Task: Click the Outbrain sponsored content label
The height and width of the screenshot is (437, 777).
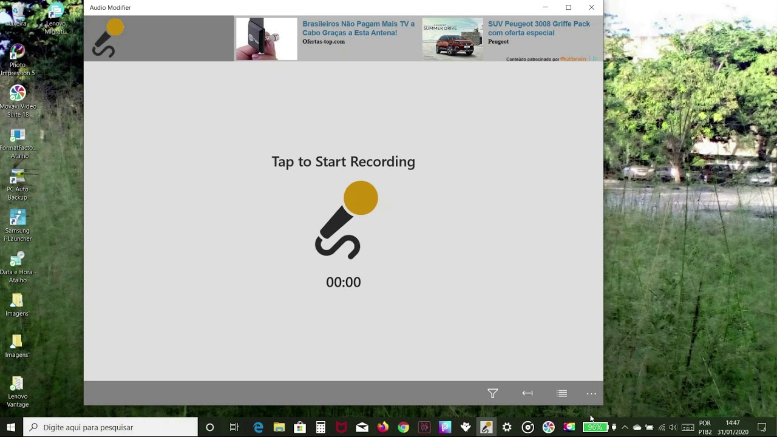Action: tap(546, 59)
